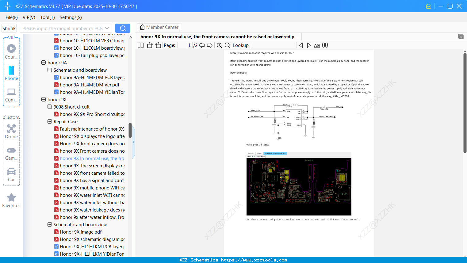Viewport: 467px width, 263px height.
Task: Collapse the side panel handle
Action: click(133, 142)
